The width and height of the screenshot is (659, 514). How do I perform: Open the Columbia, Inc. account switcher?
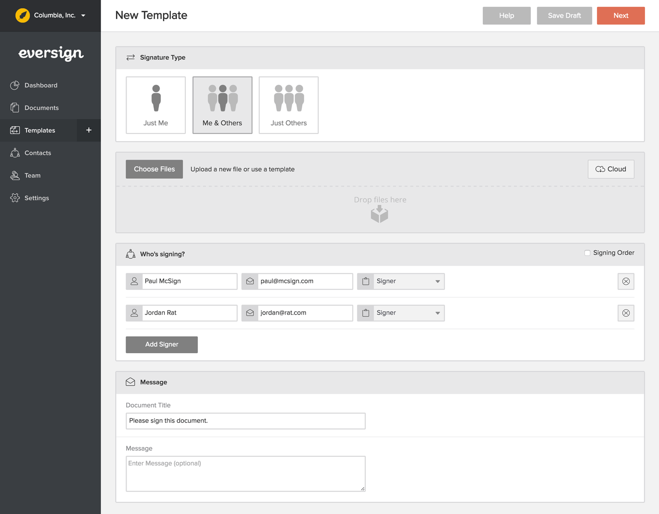(x=54, y=14)
